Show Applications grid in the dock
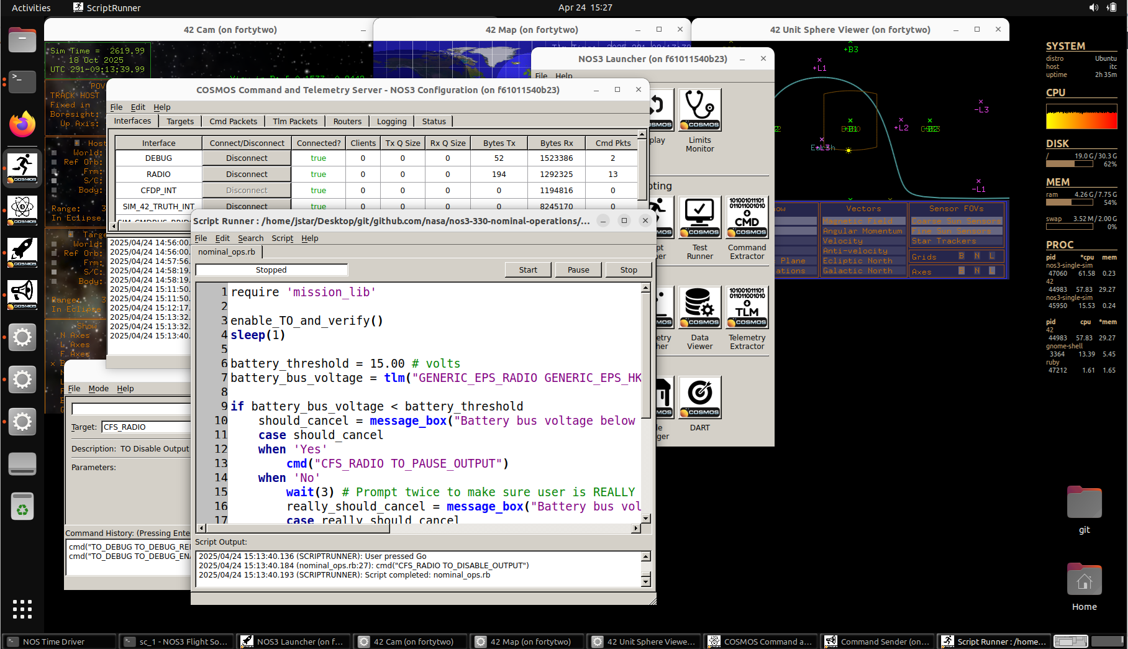Screen dimensions: 1128x649 click(22, 609)
